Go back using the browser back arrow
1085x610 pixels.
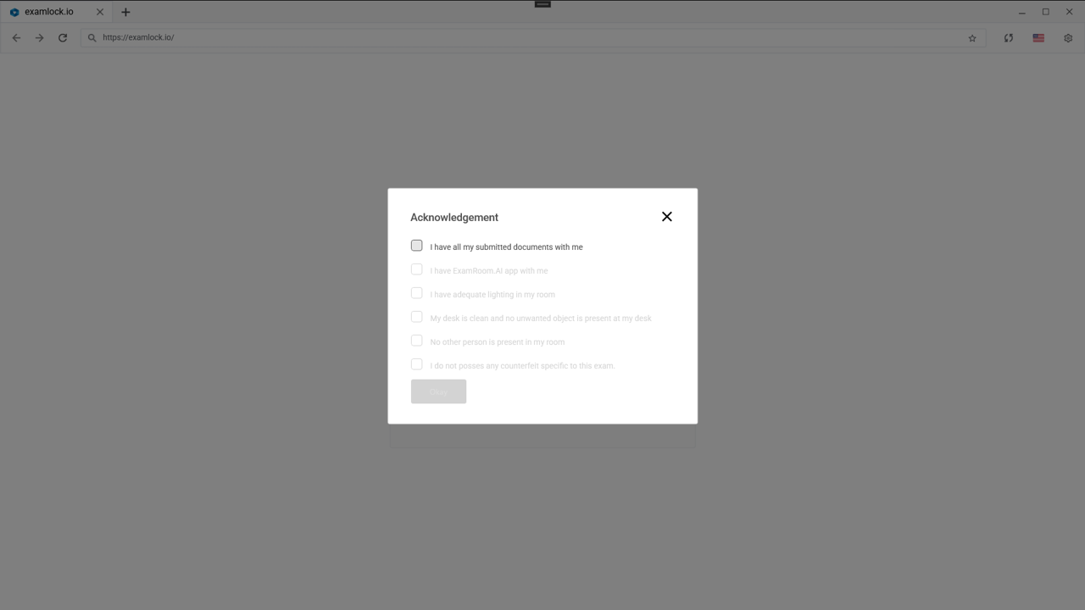coord(16,38)
